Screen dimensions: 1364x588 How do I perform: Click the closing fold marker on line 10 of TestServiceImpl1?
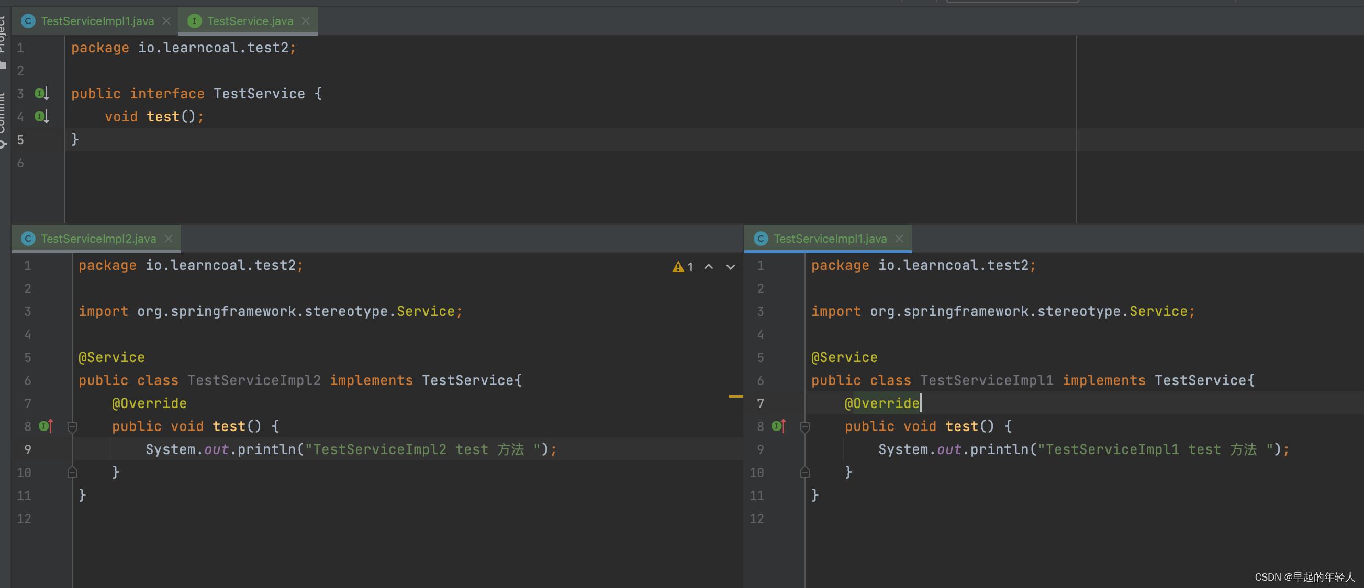click(x=805, y=472)
